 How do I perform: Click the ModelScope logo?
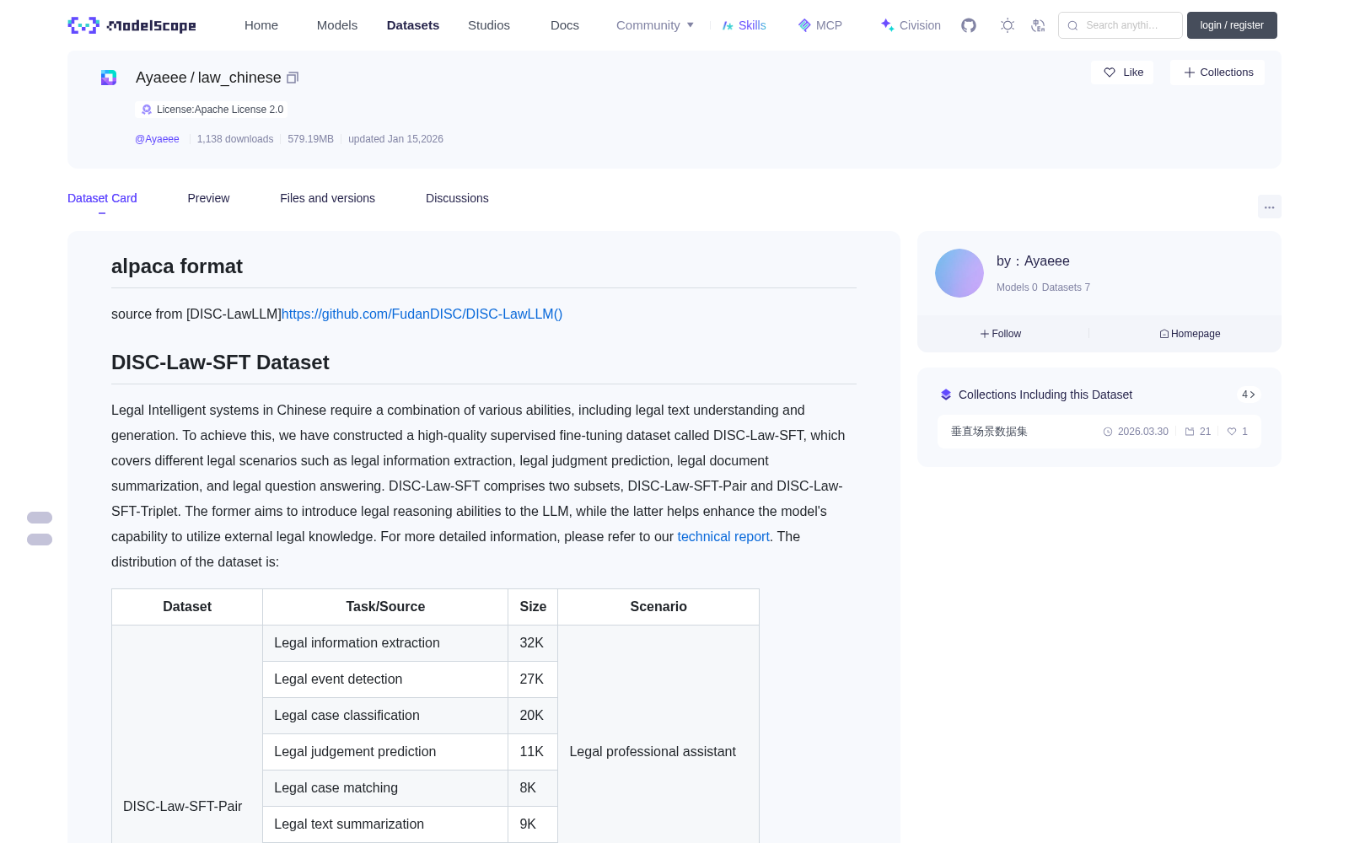coord(132,25)
